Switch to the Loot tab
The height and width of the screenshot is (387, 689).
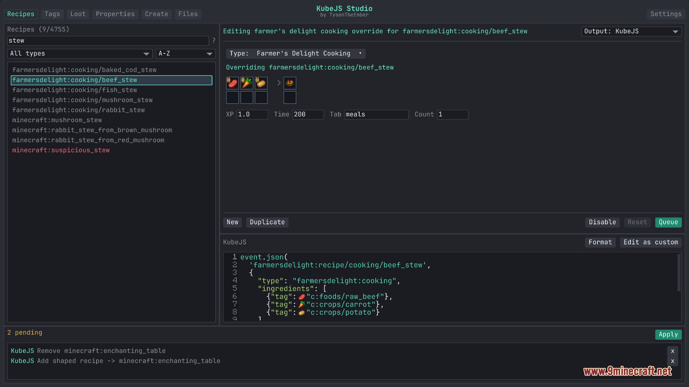point(78,14)
